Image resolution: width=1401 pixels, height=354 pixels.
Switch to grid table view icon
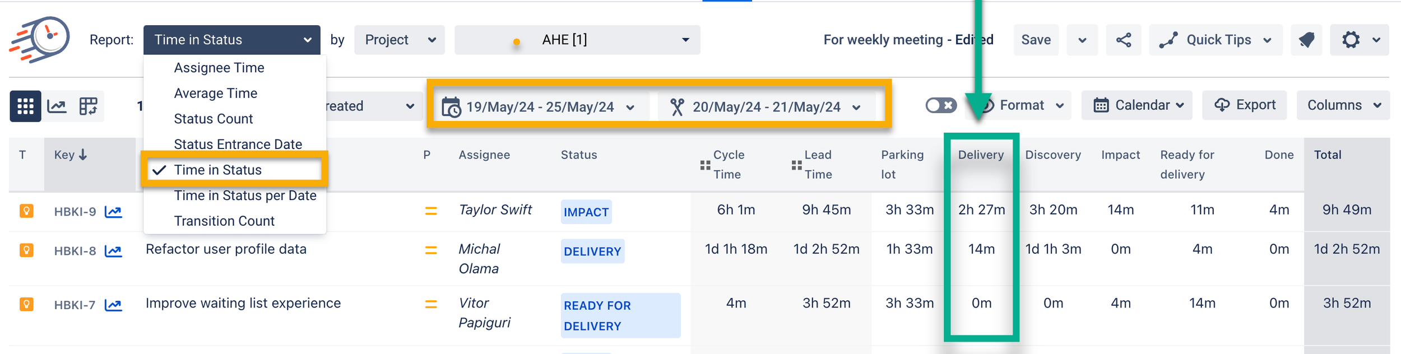click(x=25, y=106)
